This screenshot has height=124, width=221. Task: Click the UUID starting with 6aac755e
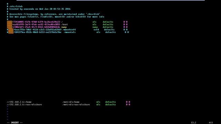point(38,30)
